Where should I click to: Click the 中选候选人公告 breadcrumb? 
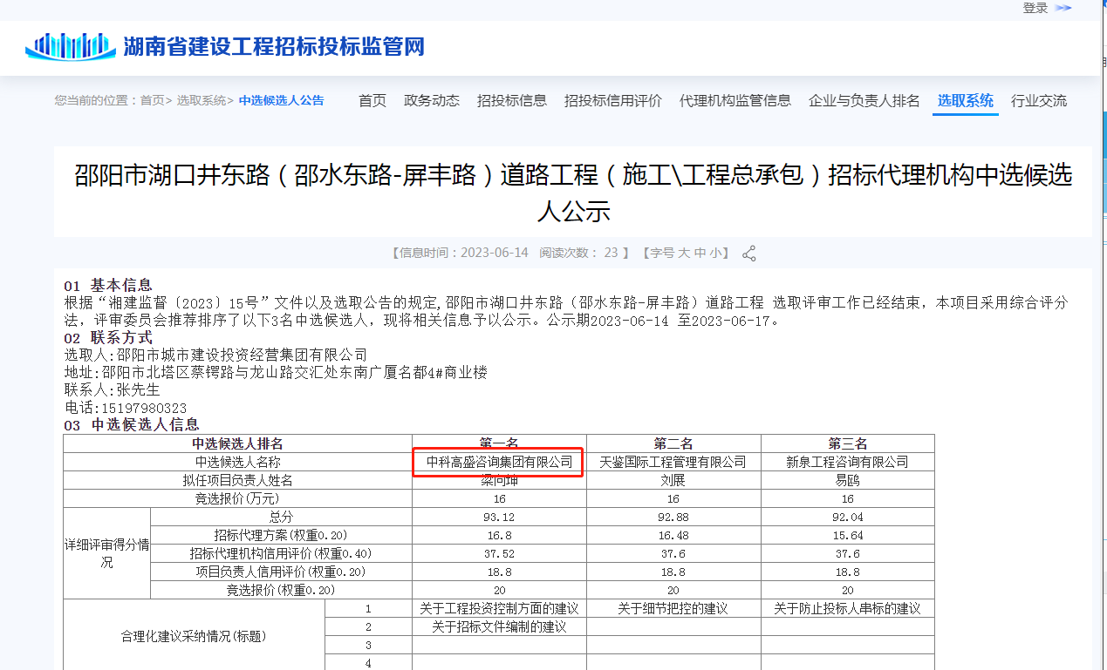pyautogui.click(x=282, y=101)
